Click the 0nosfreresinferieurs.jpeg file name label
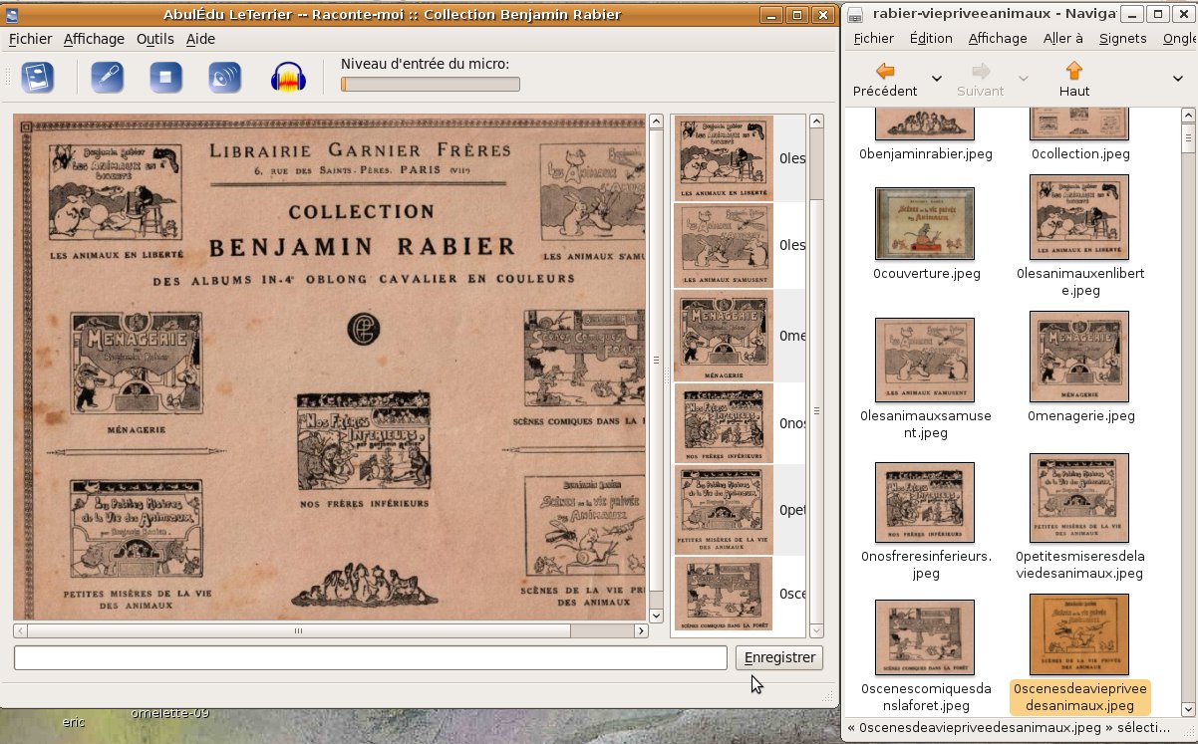 (926, 564)
